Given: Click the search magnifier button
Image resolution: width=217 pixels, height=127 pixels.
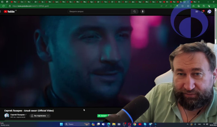Looking at the screenshot, I should coord(135,11).
